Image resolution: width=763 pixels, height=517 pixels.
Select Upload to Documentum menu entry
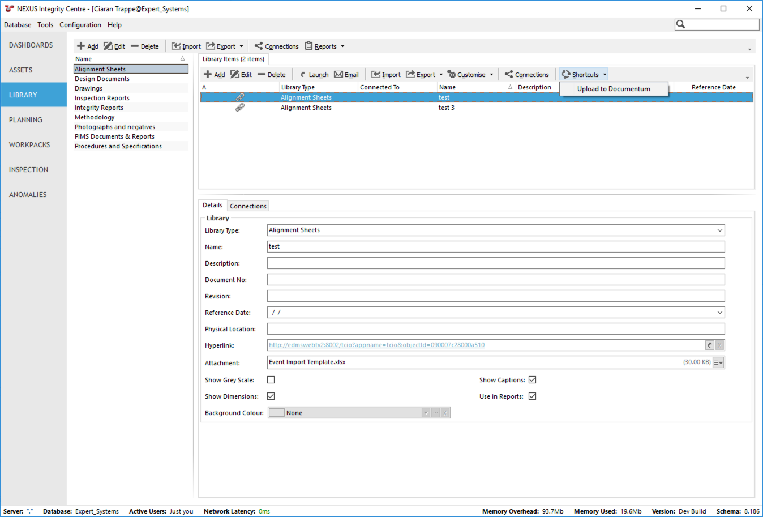614,89
